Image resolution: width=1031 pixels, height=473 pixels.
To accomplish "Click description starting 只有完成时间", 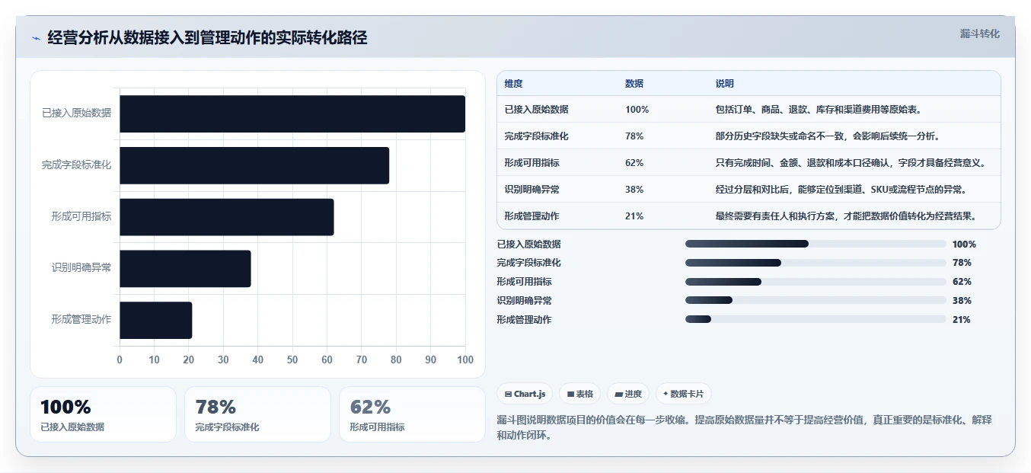I will point(851,163).
